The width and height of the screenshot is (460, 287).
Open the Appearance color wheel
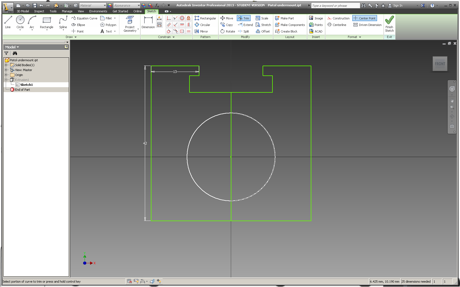pos(110,5)
